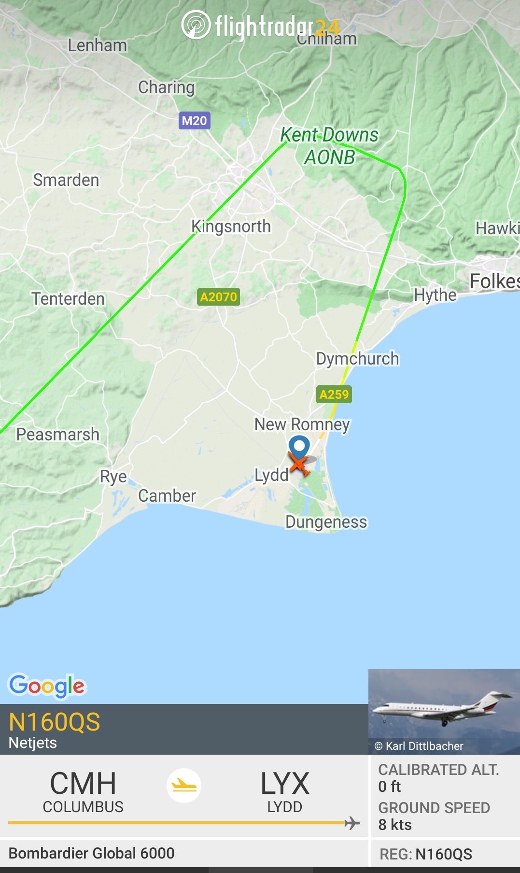This screenshot has width=520, height=873.
Task: Tap the Bombardier Global 6000 aircraft type
Action: 92,853
